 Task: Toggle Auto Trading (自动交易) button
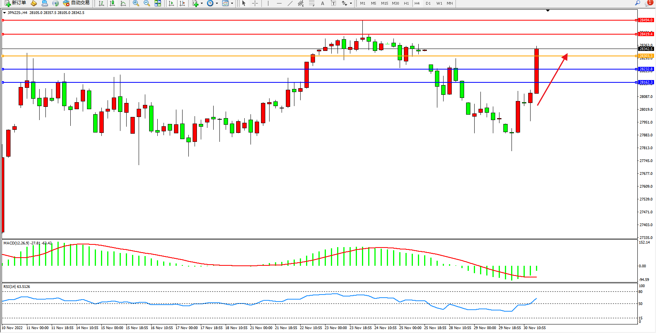point(77,3)
